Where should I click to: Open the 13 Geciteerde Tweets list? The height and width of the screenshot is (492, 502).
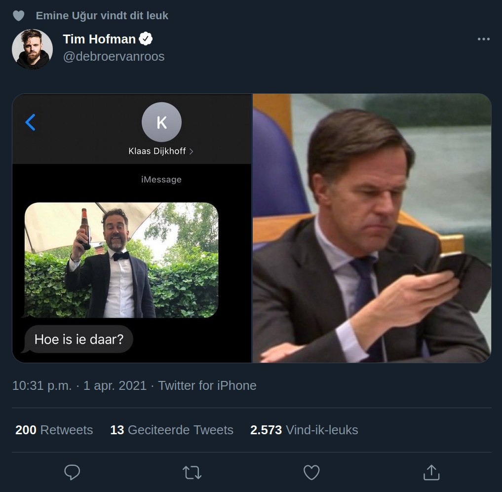point(171,430)
